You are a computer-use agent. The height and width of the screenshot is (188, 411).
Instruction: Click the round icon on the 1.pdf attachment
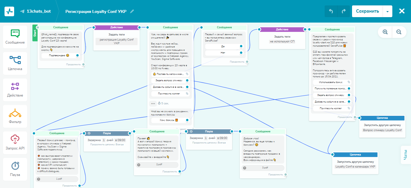coord(39,179)
